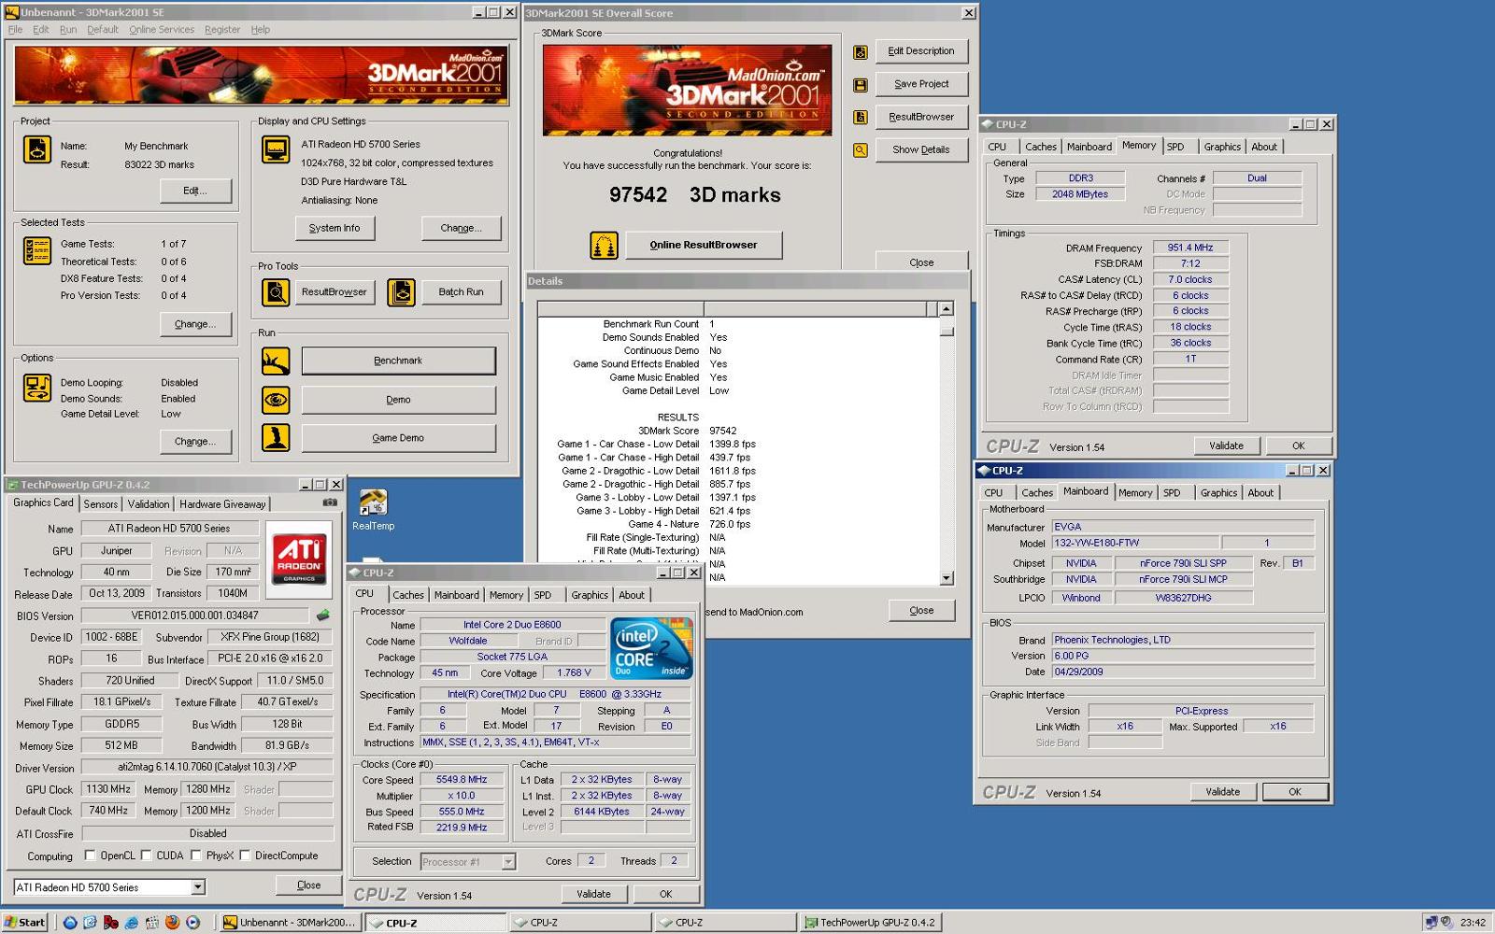Launch Firefox from the quick launch bar
The width and height of the screenshot is (1495, 934).
coord(172,923)
